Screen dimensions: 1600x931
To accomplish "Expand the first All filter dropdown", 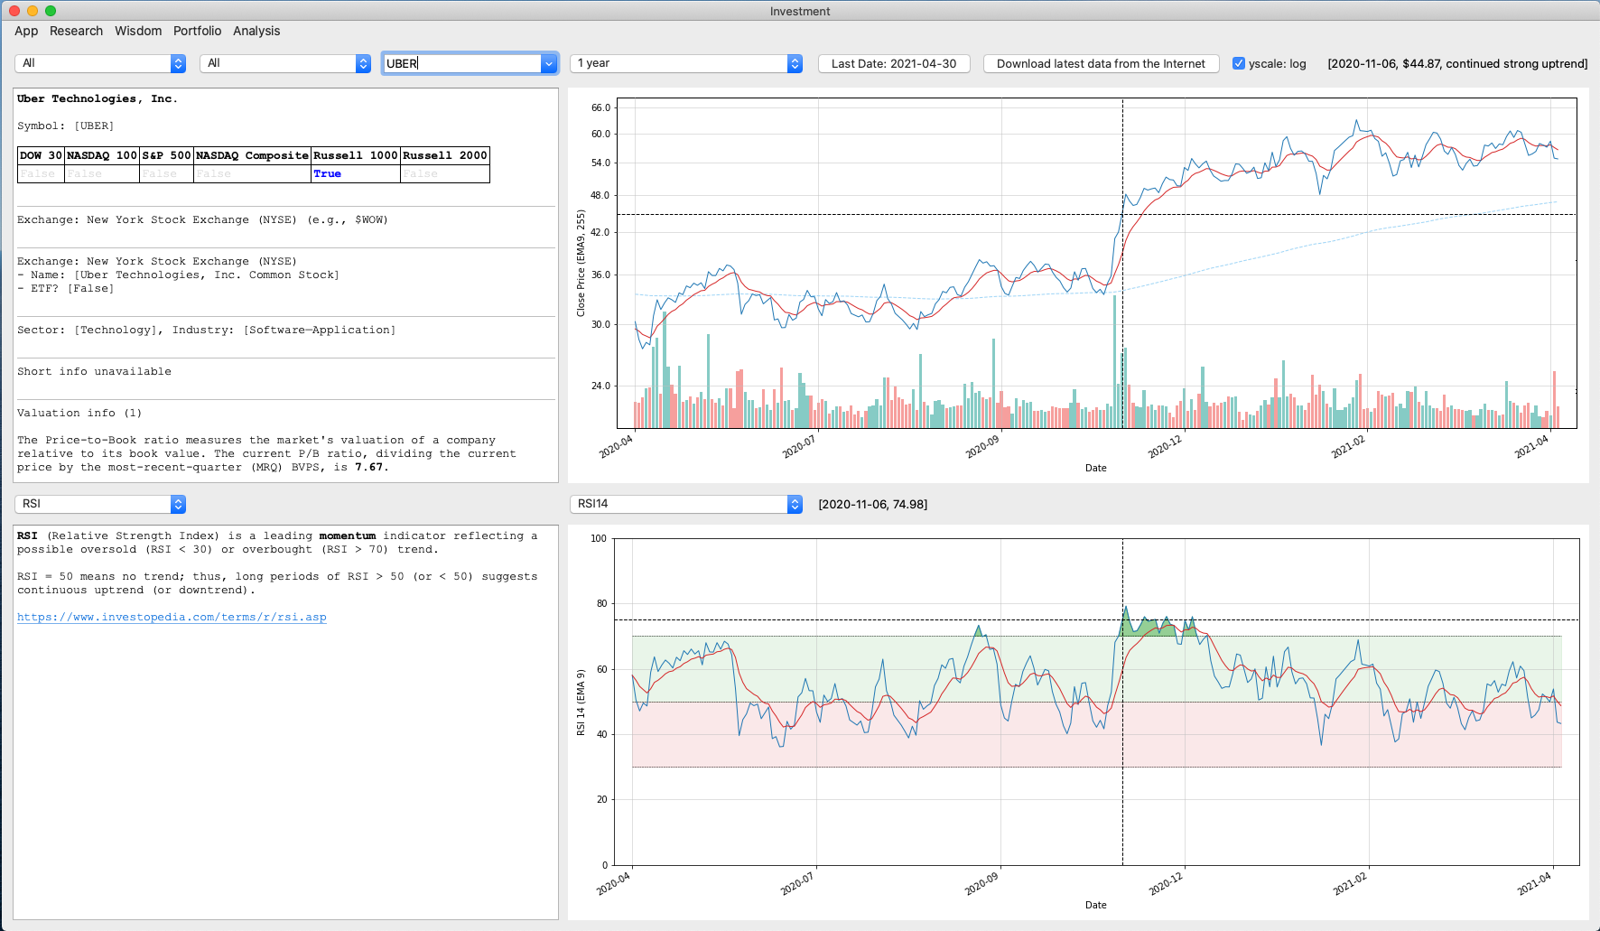I will pyautogui.click(x=100, y=63).
